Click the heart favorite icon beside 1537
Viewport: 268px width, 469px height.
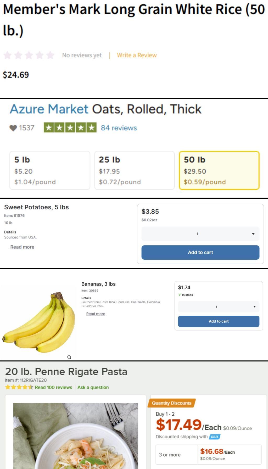13,128
